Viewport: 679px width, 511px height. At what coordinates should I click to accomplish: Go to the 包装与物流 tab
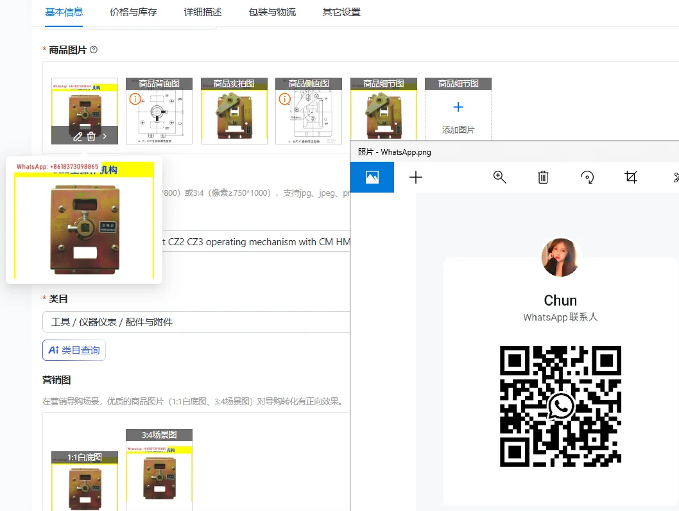pyautogui.click(x=272, y=12)
